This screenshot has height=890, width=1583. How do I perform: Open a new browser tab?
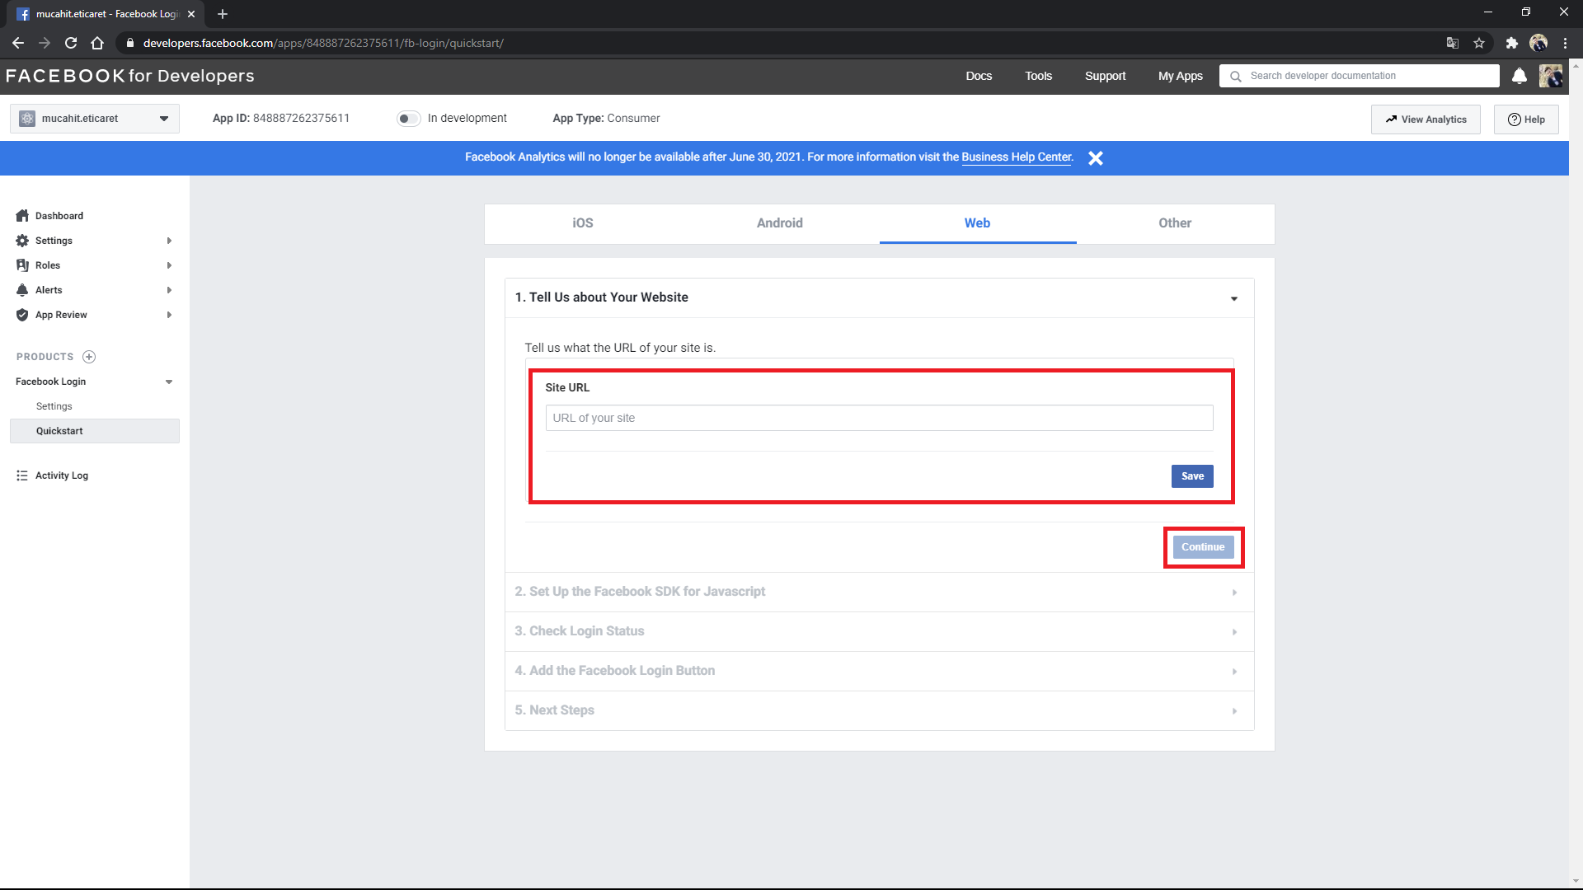point(223,14)
